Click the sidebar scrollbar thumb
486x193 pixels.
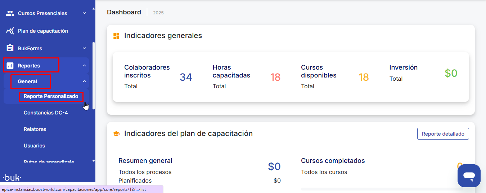pyautogui.click(x=94, y=75)
